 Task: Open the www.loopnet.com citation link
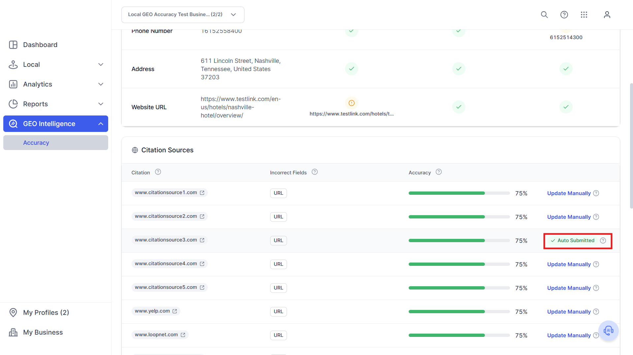tap(156, 335)
